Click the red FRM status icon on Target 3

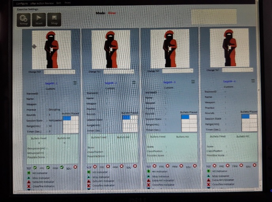181,166
